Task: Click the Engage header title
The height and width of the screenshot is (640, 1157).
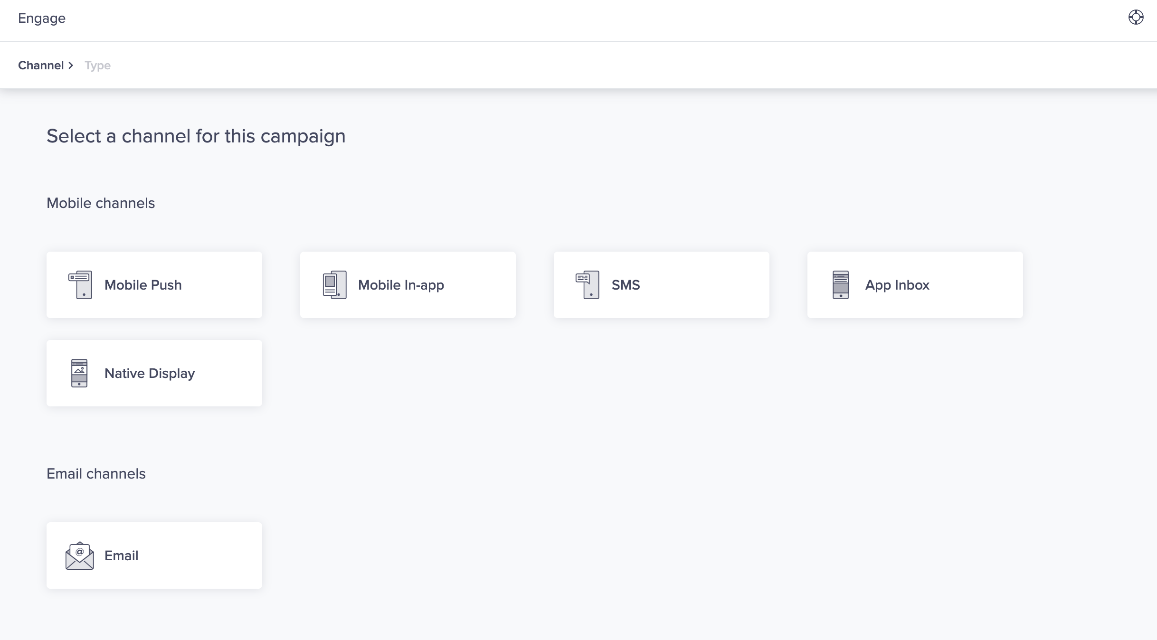Action: point(42,18)
